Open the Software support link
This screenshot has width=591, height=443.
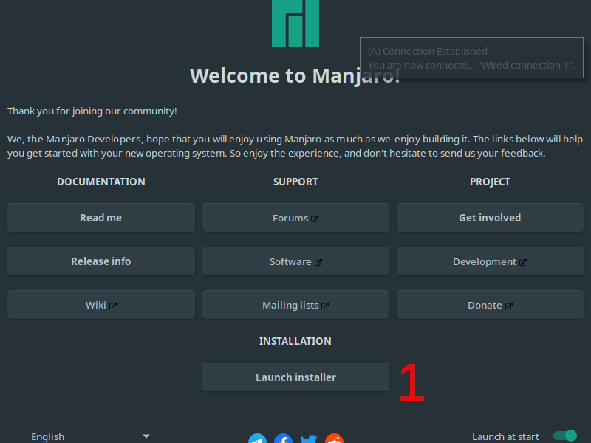click(290, 261)
